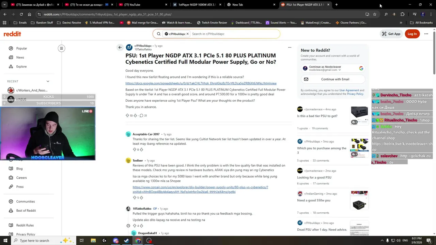The width and height of the screenshot is (436, 245).
Task: Open News in the sidebar
Action: pos(20,58)
